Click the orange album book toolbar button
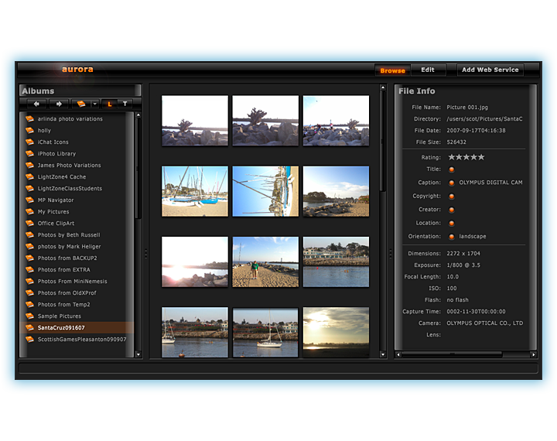This screenshot has width=557, height=441. pyautogui.click(x=80, y=104)
